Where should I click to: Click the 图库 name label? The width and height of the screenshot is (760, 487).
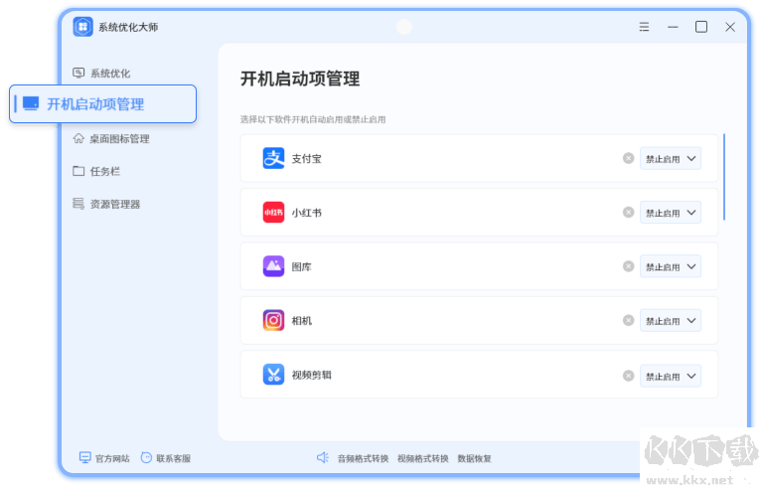(301, 266)
